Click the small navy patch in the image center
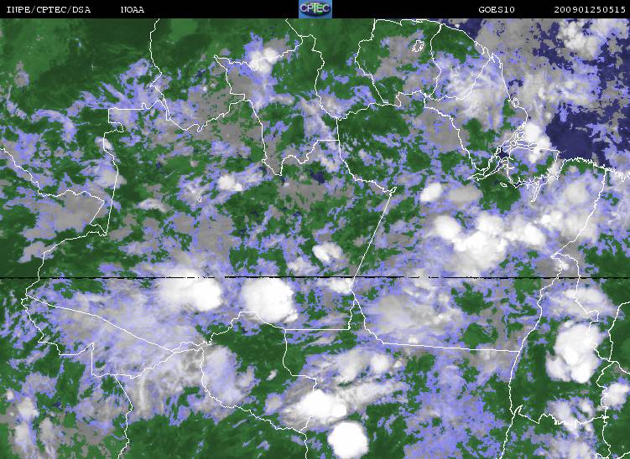Screen dimensions: 630x459 click(x=320, y=177)
